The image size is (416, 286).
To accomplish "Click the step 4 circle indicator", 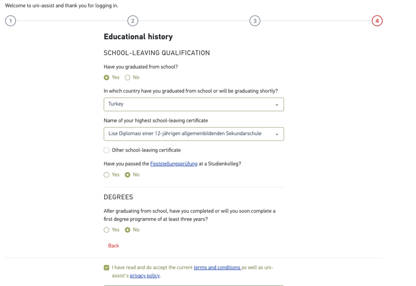I will [x=377, y=21].
